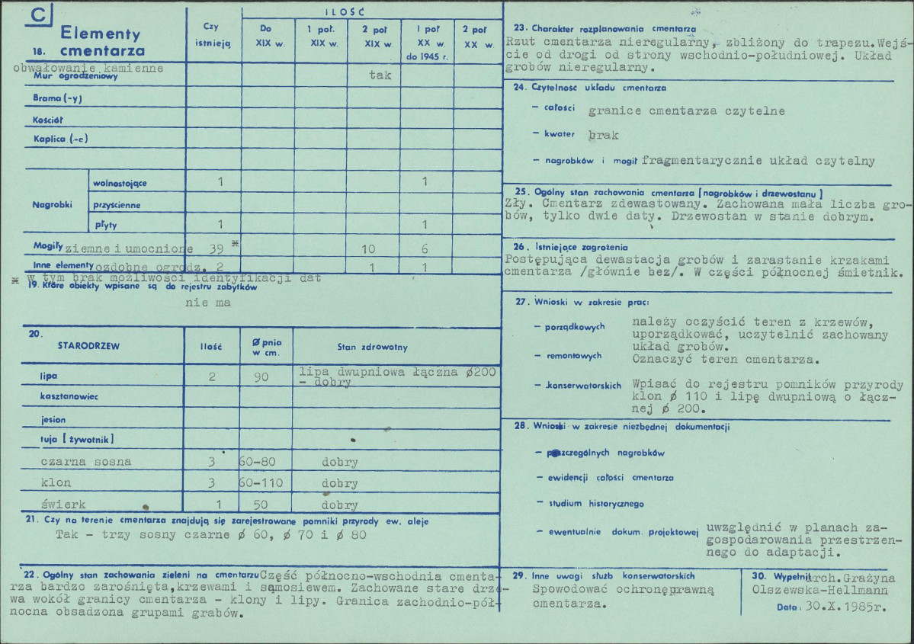Click the answer 'Tak - trzy sosny czarne'

(143, 535)
